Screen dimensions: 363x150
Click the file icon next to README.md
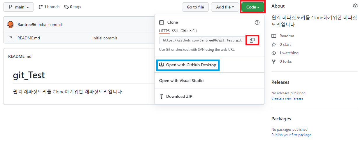10,38
